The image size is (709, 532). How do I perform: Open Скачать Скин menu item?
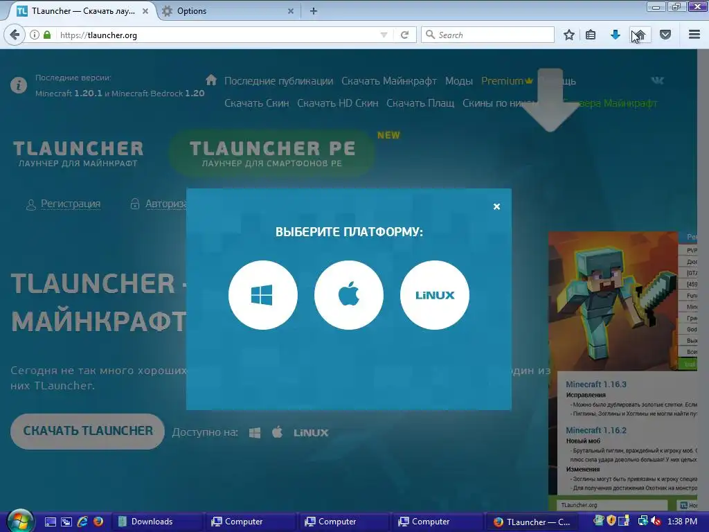pos(257,103)
